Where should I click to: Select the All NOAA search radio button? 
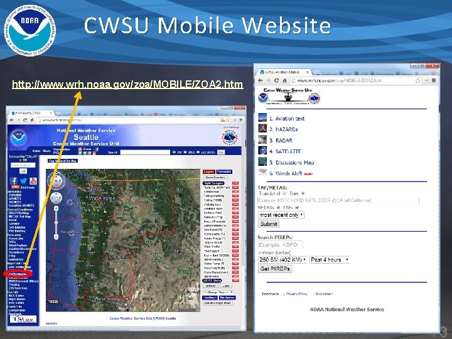tap(198, 152)
